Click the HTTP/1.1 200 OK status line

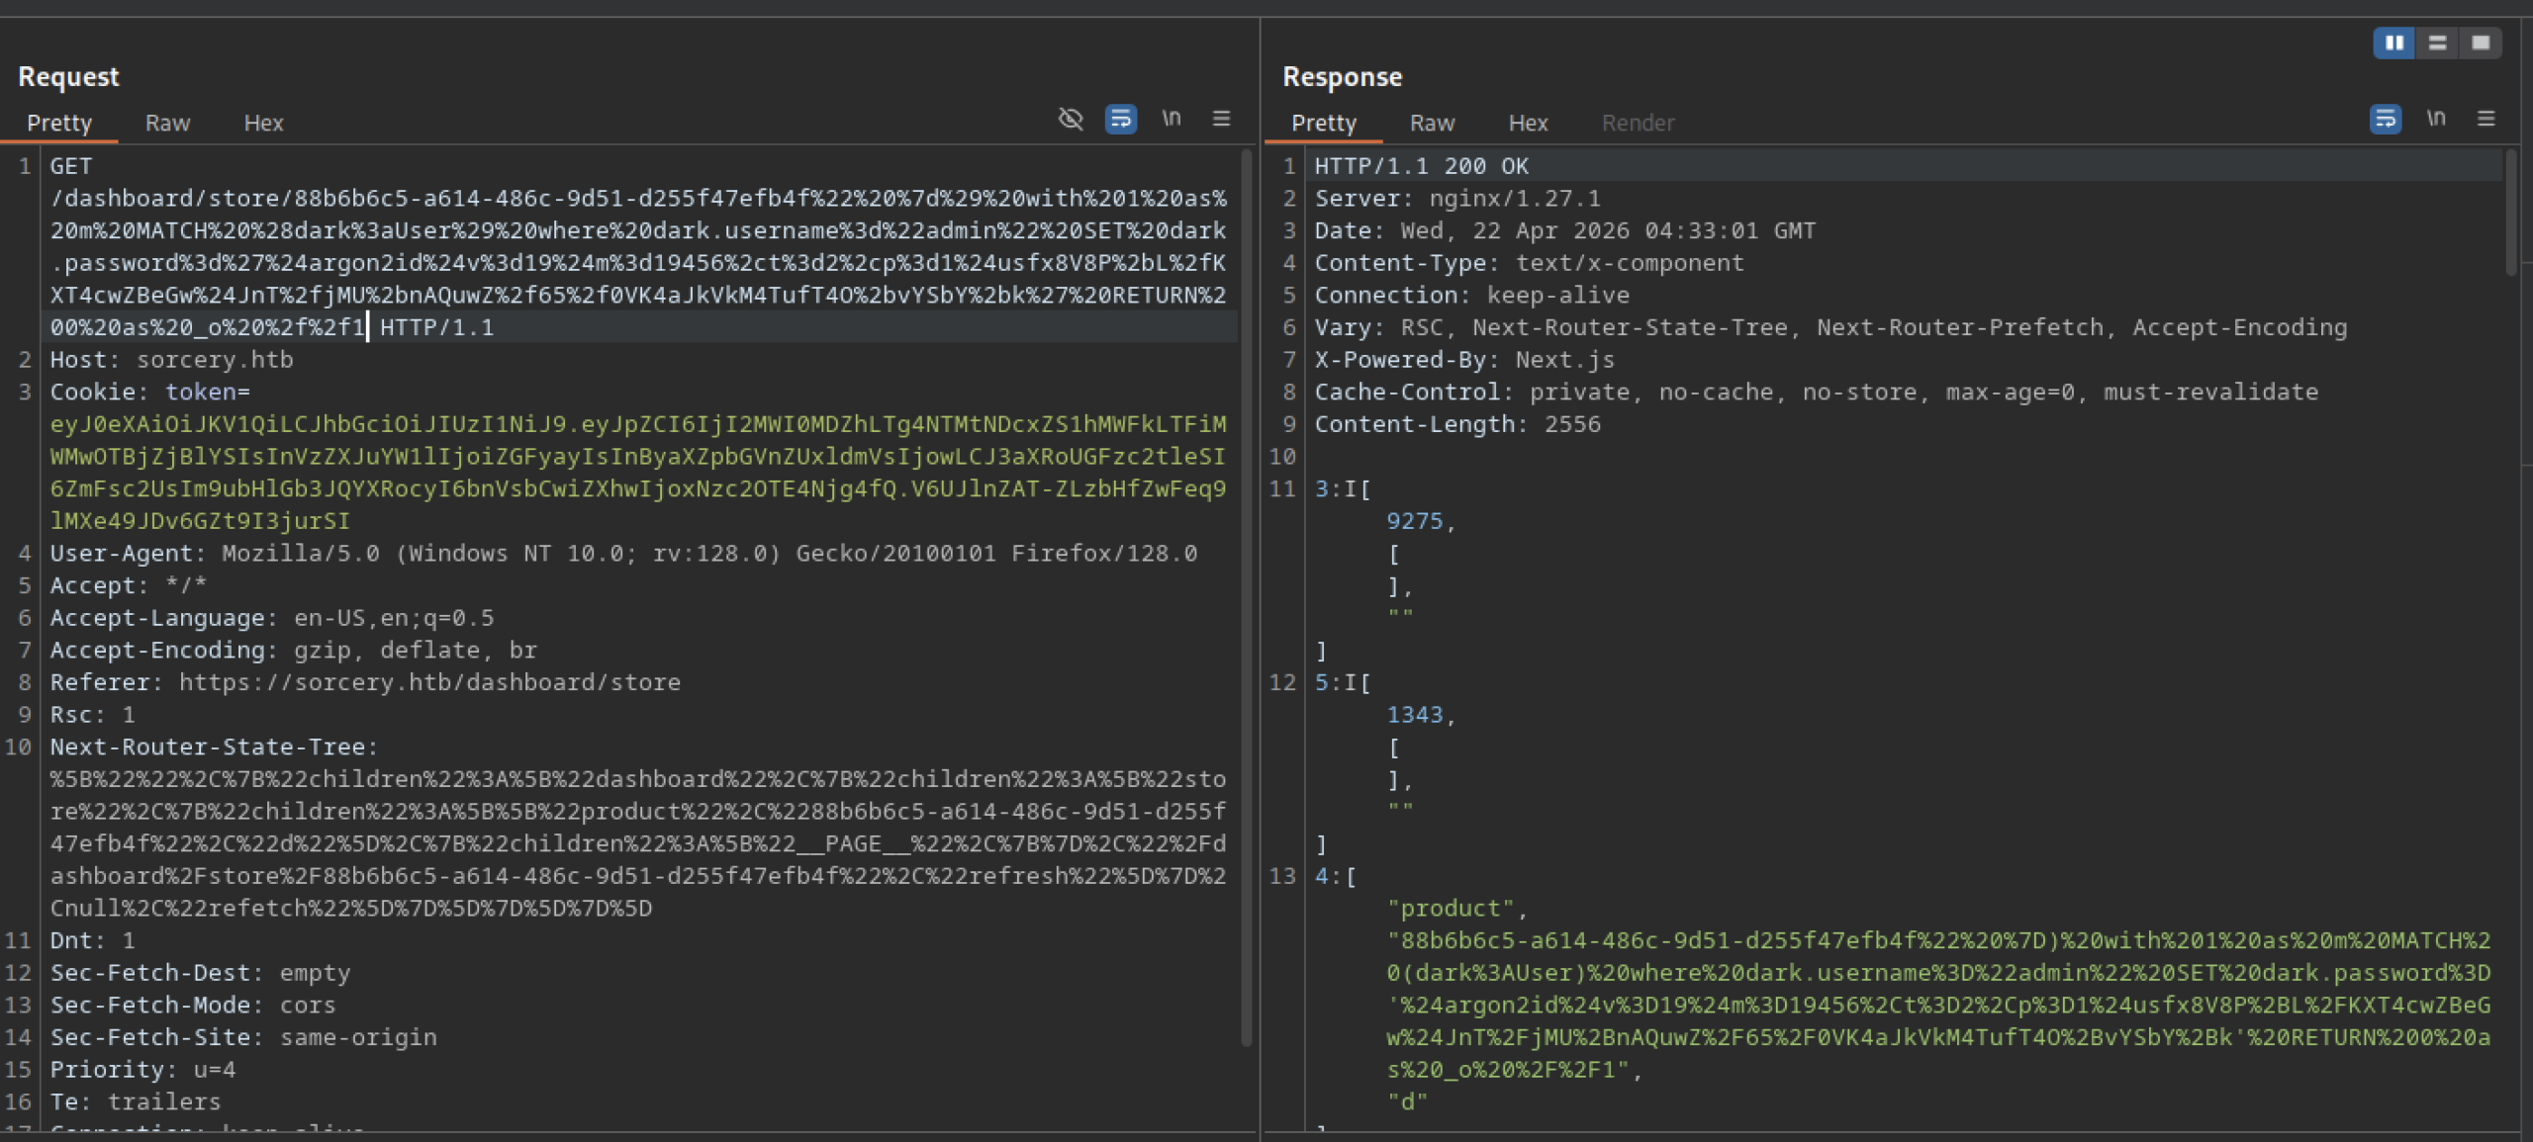pyautogui.click(x=1421, y=166)
